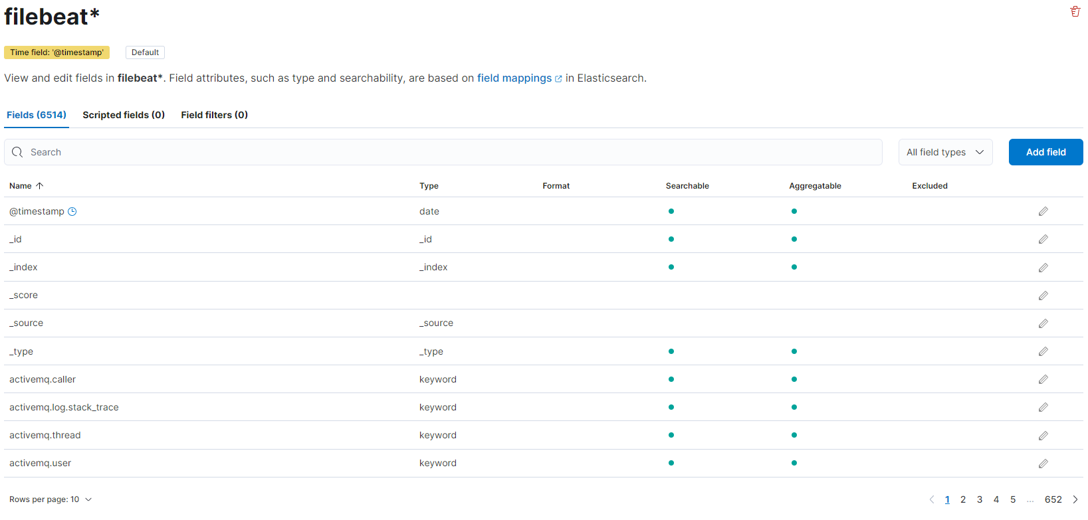The width and height of the screenshot is (1088, 520).
Task: Open the Scripted fields (0) tab
Action: 124,115
